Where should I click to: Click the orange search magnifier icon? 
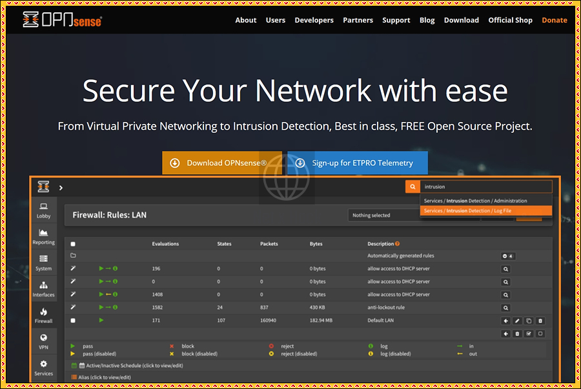coord(413,186)
